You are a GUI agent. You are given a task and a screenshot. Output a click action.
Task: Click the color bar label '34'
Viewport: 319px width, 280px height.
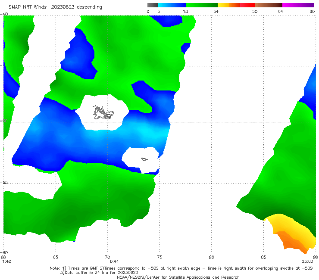(x=216, y=12)
